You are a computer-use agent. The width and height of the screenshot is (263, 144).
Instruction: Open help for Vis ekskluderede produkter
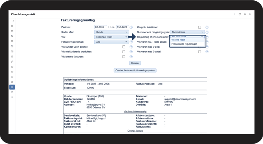(x=131, y=52)
